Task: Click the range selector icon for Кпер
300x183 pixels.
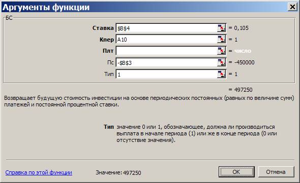Action: tap(222, 40)
